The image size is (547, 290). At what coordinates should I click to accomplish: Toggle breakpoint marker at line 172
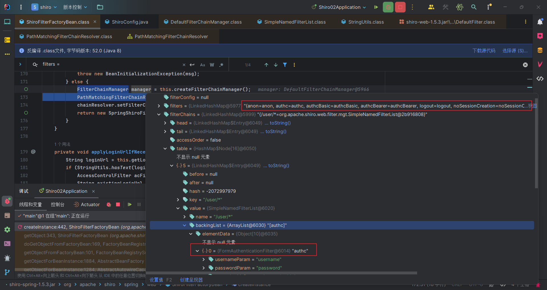(x=26, y=89)
